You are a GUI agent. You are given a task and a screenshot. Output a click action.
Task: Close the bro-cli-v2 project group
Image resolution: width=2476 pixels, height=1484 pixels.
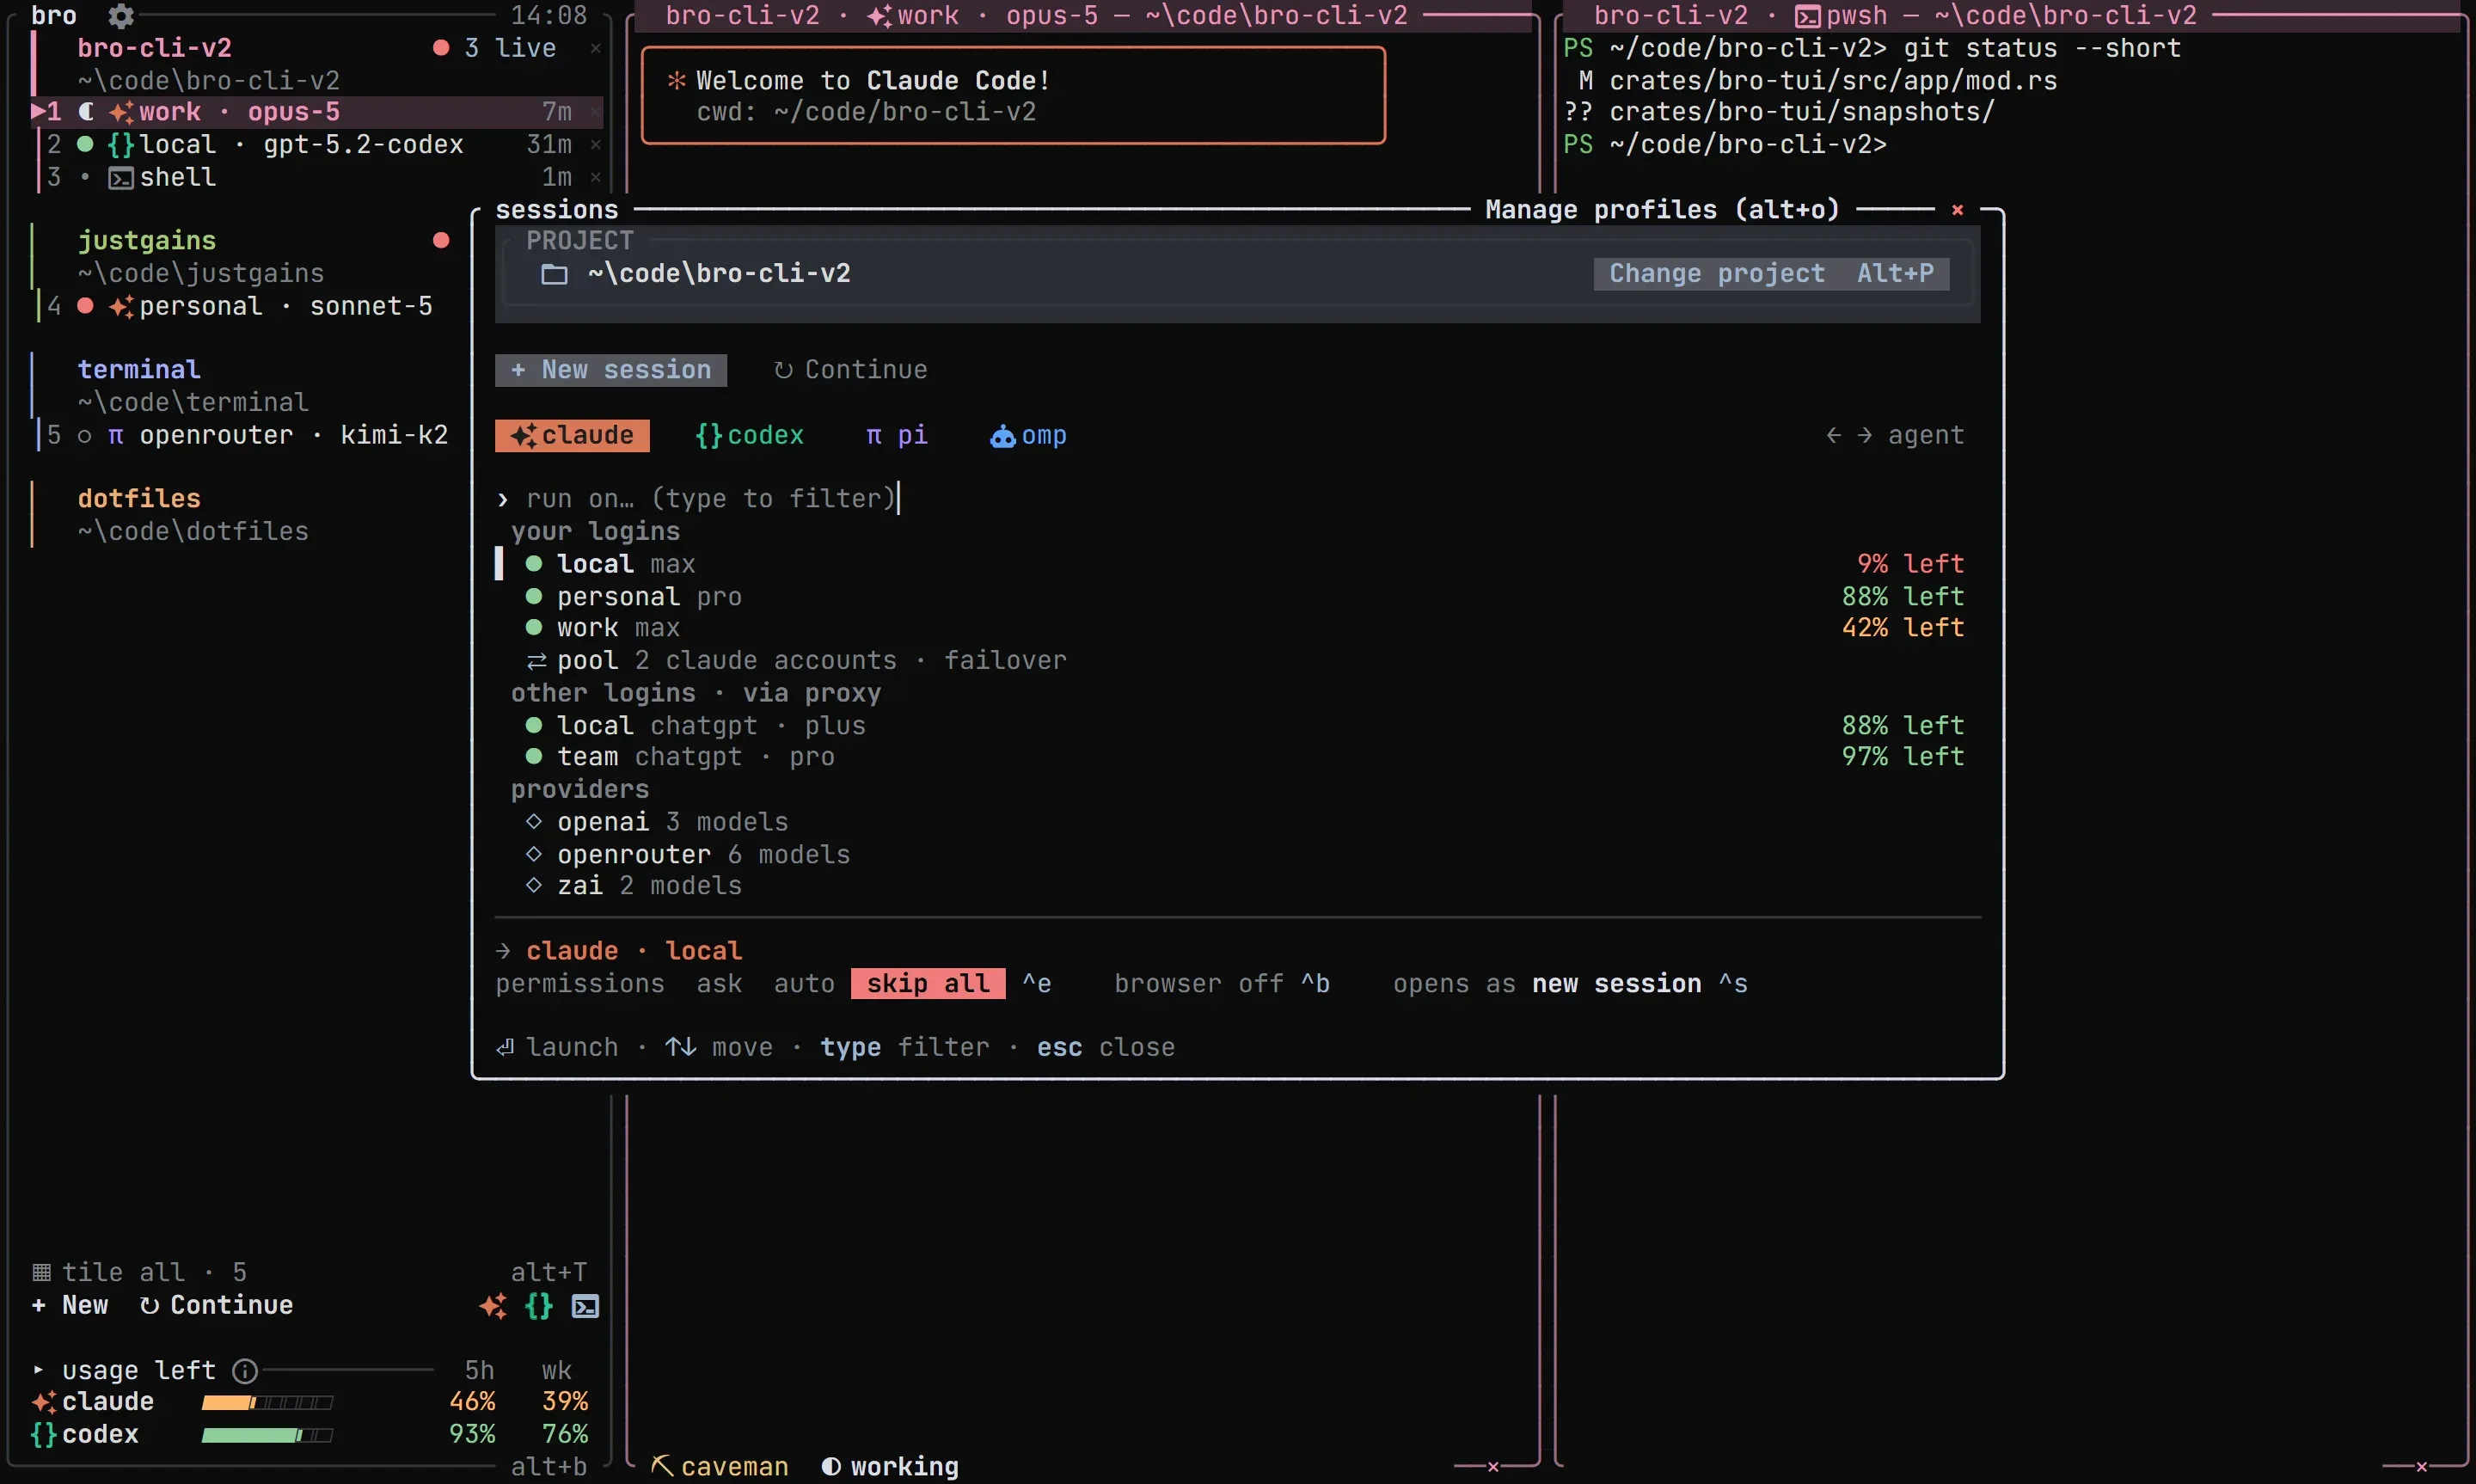pos(596,48)
